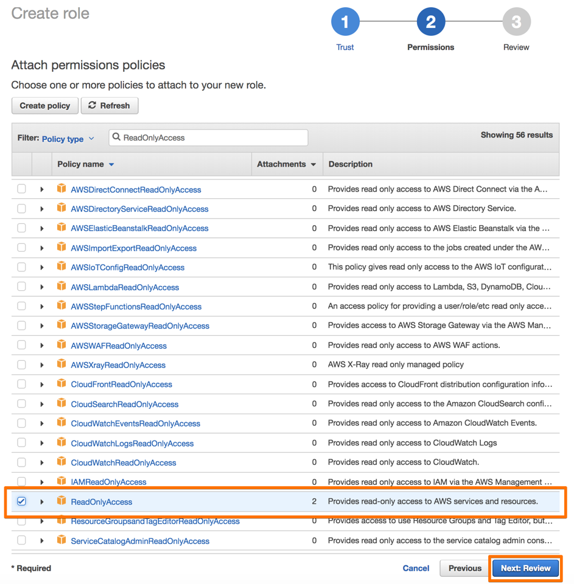Switch to the Review step
574x584 pixels.
click(x=516, y=21)
